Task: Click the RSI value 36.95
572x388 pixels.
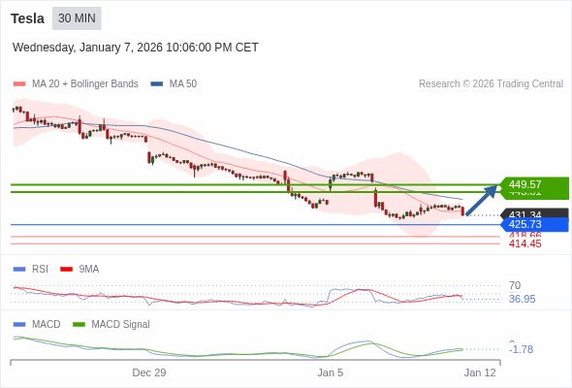Action: [x=522, y=299]
